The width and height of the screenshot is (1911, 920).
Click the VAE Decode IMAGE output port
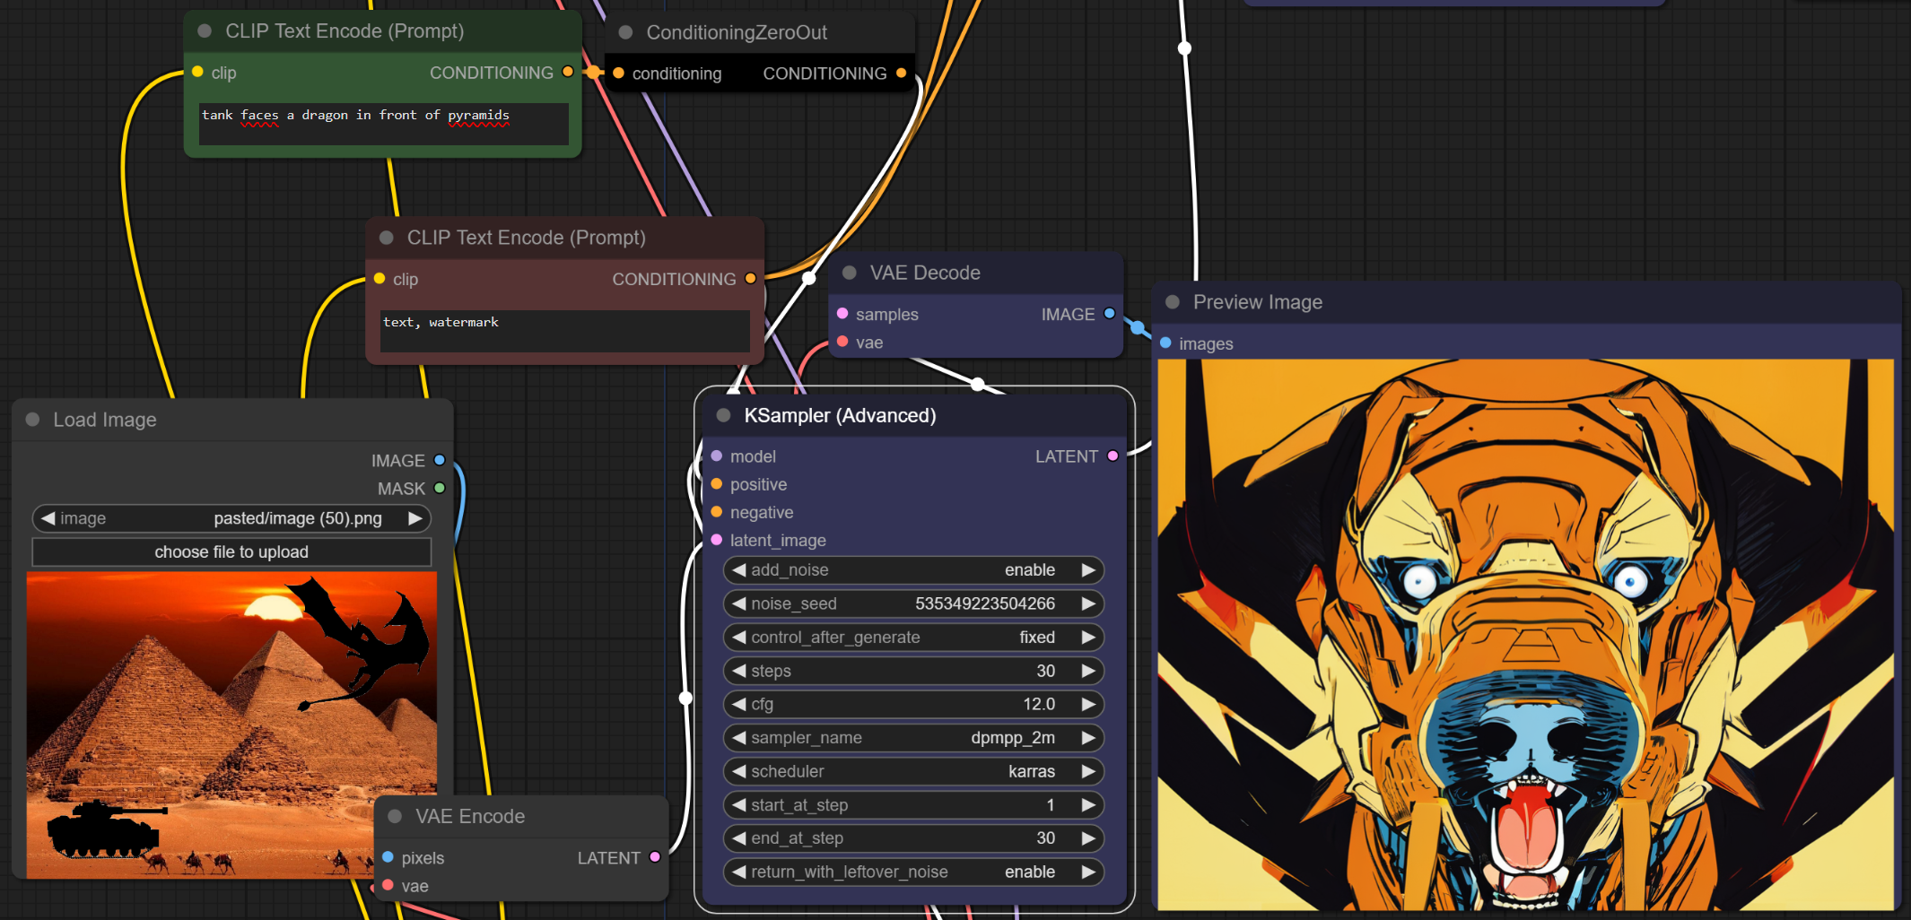pyautogui.click(x=1109, y=314)
